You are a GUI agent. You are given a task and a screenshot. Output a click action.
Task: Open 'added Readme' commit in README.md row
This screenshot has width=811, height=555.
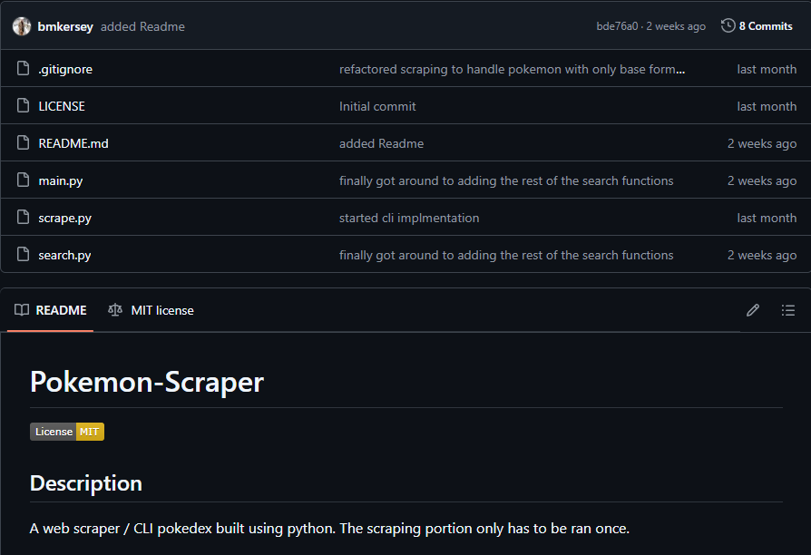coord(381,143)
